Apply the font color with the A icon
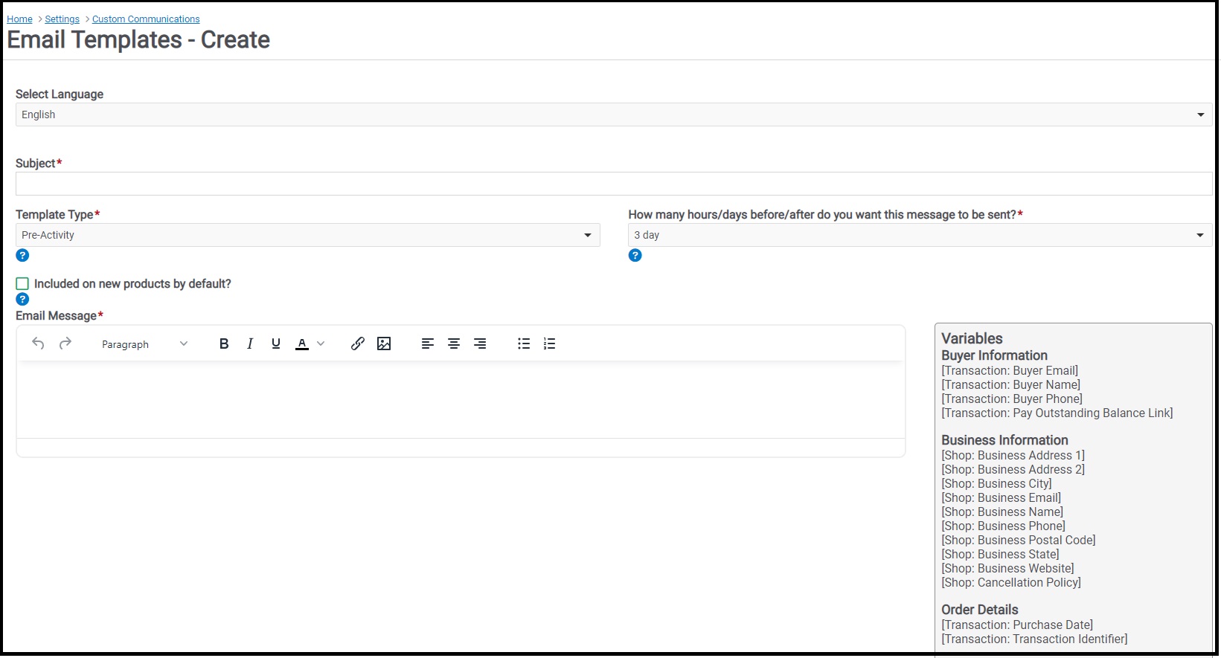 point(302,343)
